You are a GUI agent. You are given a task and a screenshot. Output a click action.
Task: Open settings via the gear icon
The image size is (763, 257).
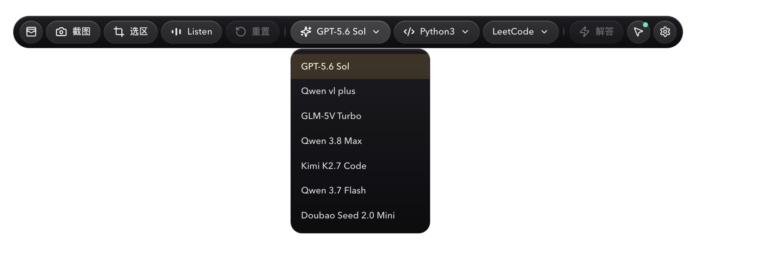click(x=665, y=32)
